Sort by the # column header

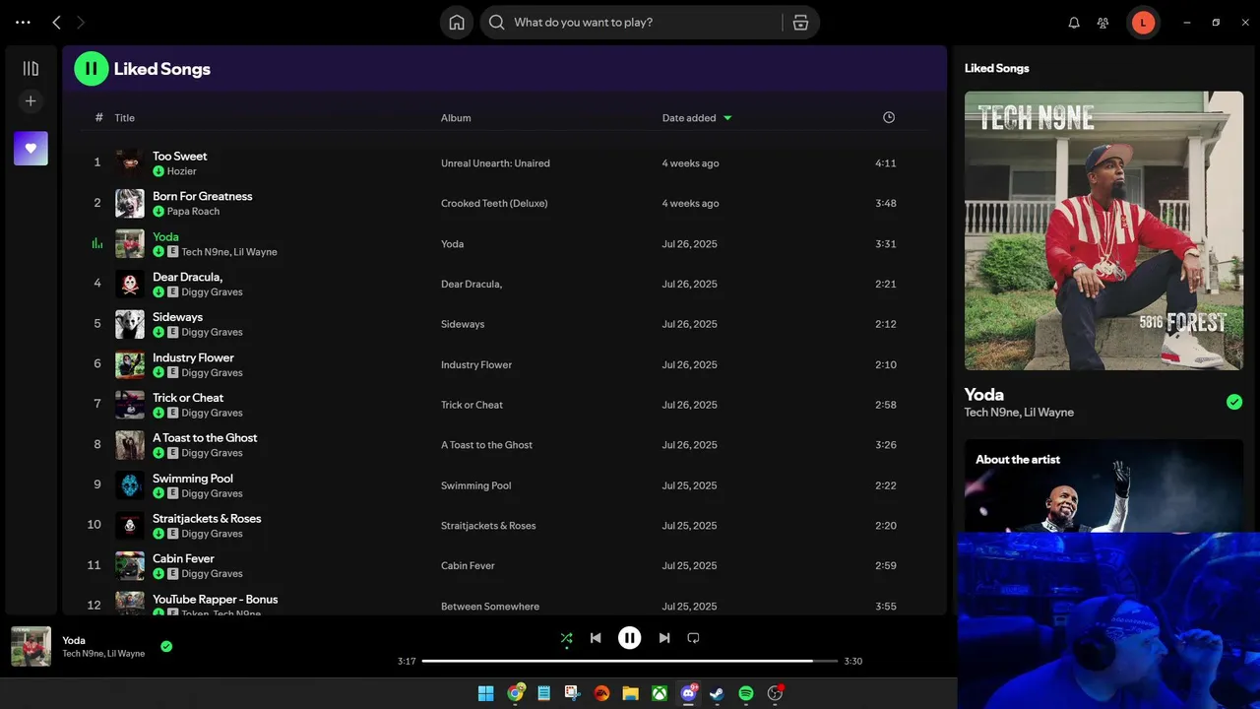(x=98, y=117)
